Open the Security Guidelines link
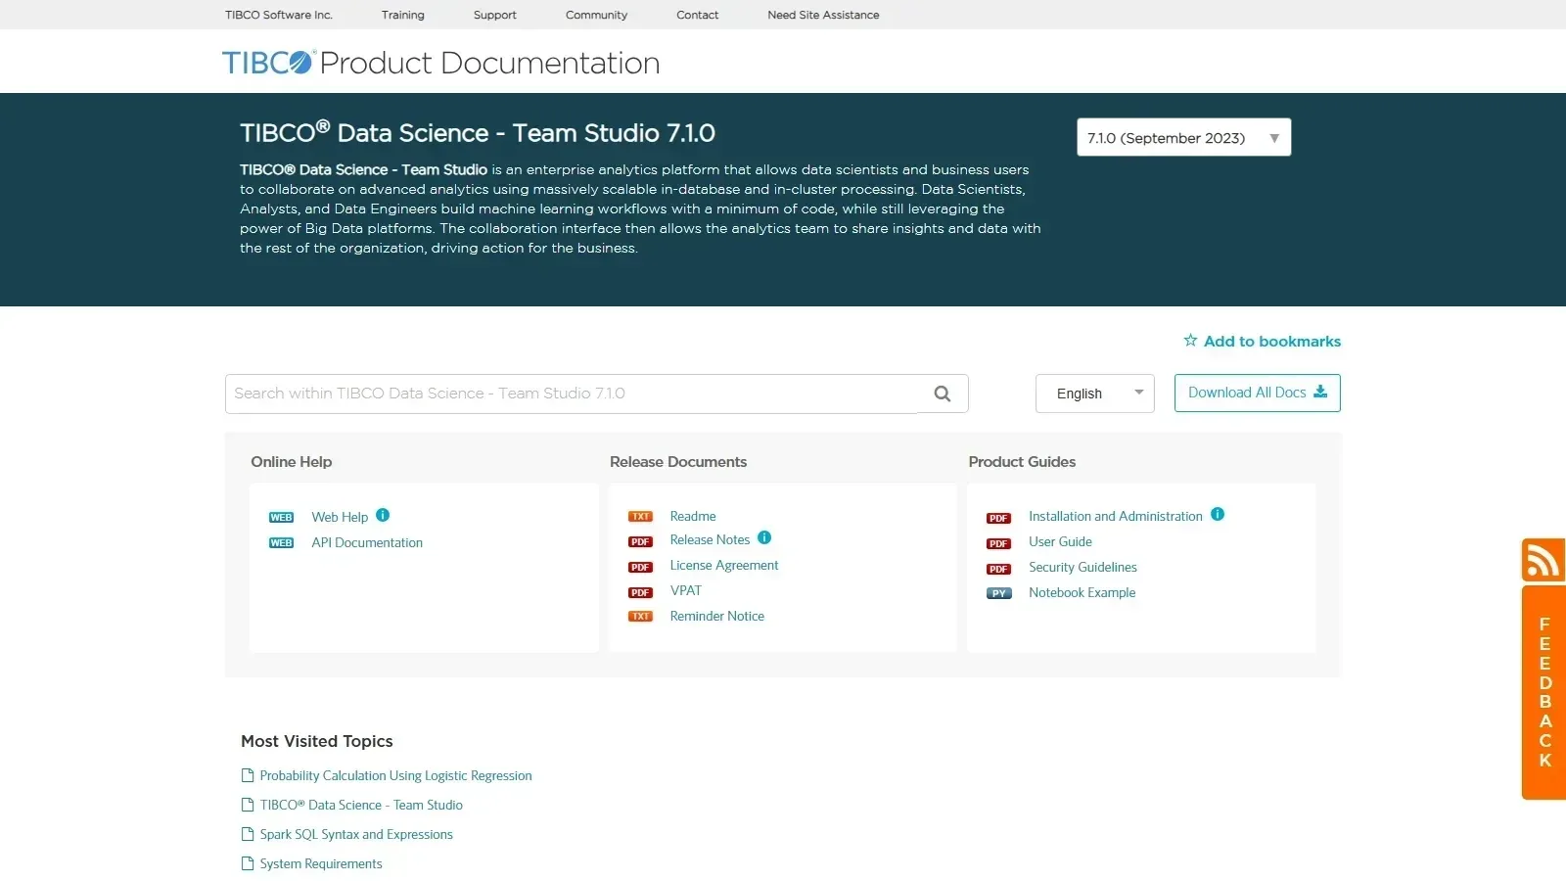Screen dimensions: 1566x881 [x=1082, y=567]
